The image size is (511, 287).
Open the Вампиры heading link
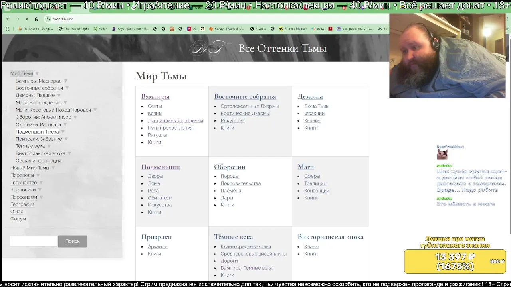pos(155,96)
